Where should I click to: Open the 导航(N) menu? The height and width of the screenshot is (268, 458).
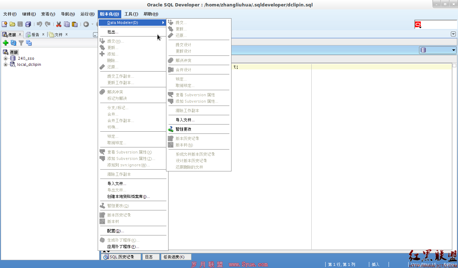pos(68,14)
